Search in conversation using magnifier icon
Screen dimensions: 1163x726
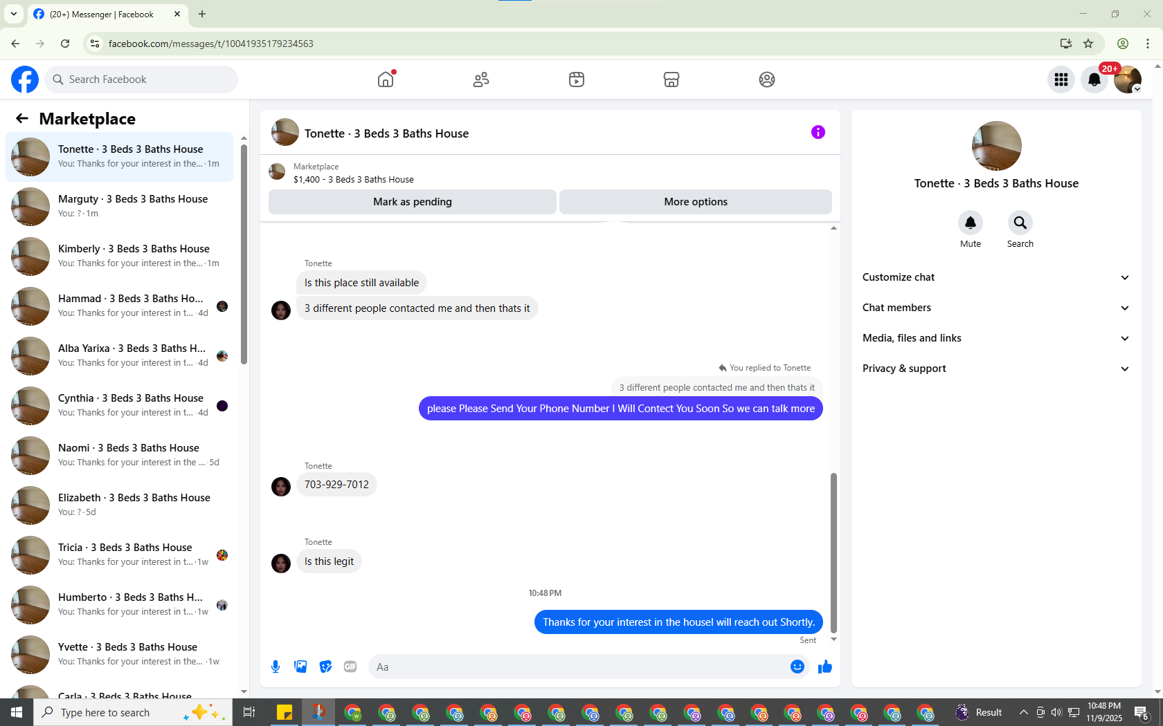click(1020, 223)
